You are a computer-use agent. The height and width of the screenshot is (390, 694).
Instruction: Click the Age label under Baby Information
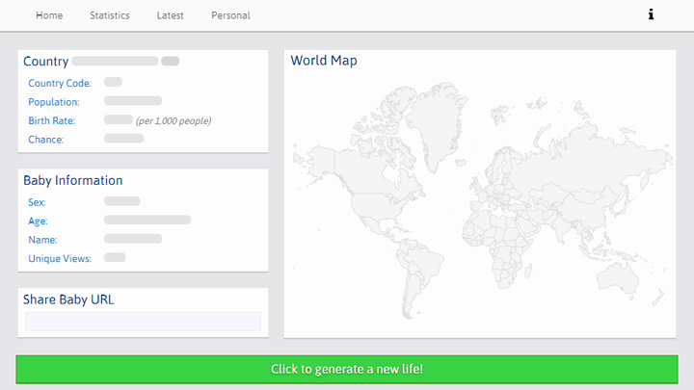(38, 221)
